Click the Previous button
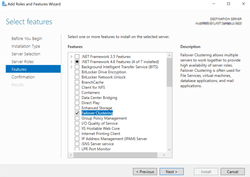Image resolution: width=250 pixels, height=177 pixels. [145, 172]
